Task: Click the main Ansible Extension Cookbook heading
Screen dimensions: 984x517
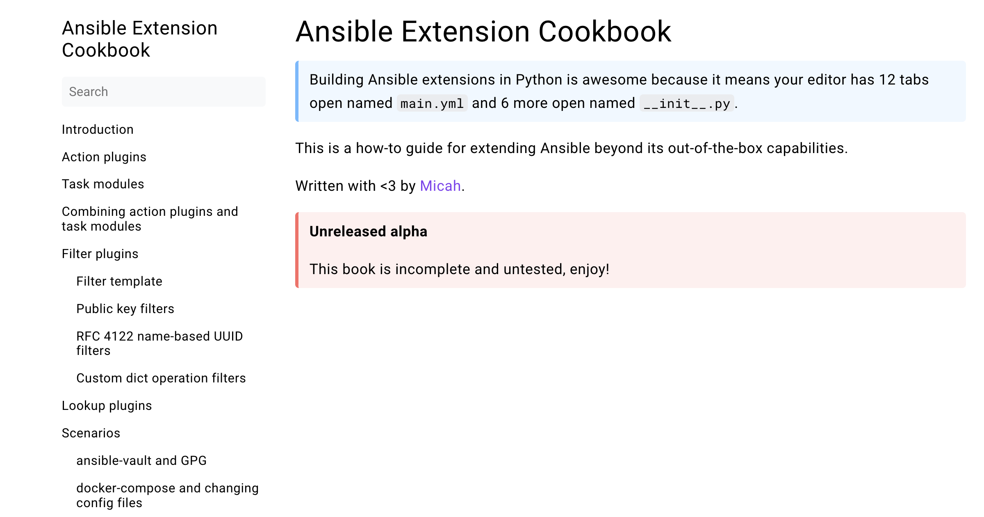Action: click(483, 32)
